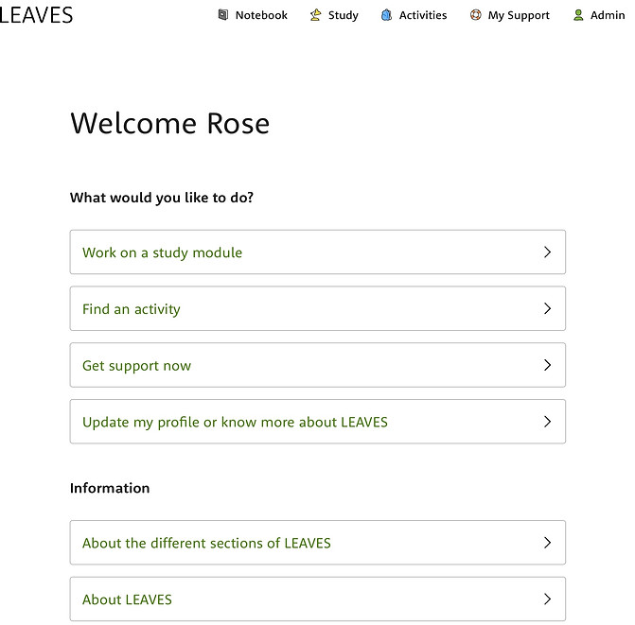This screenshot has height=625, width=635.
Task: Click the Admin person icon
Action: click(578, 15)
